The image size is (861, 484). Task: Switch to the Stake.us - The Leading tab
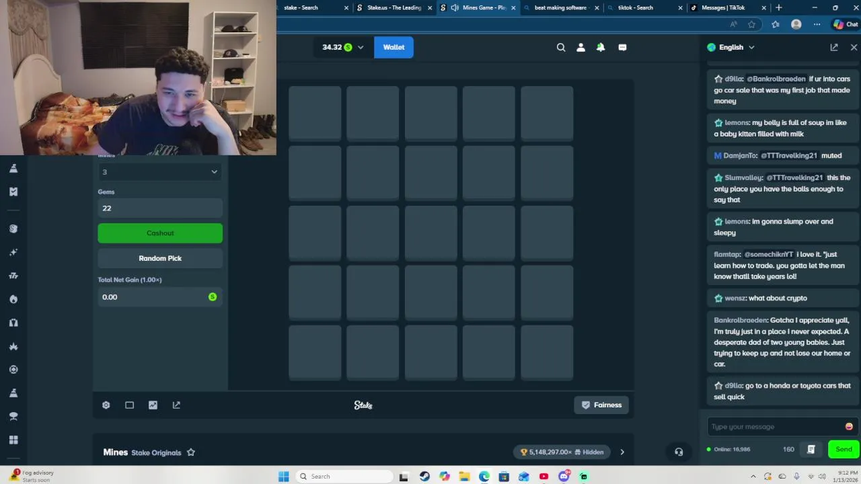coord(394,7)
